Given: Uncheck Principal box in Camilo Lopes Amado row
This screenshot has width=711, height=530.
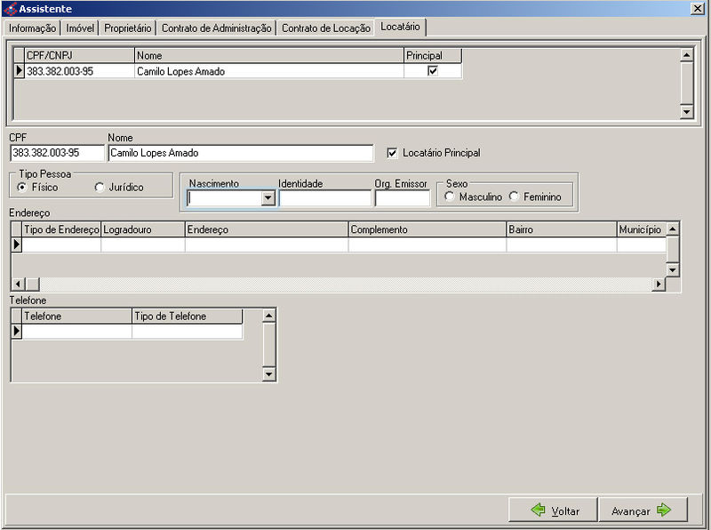Looking at the screenshot, I should 433,71.
